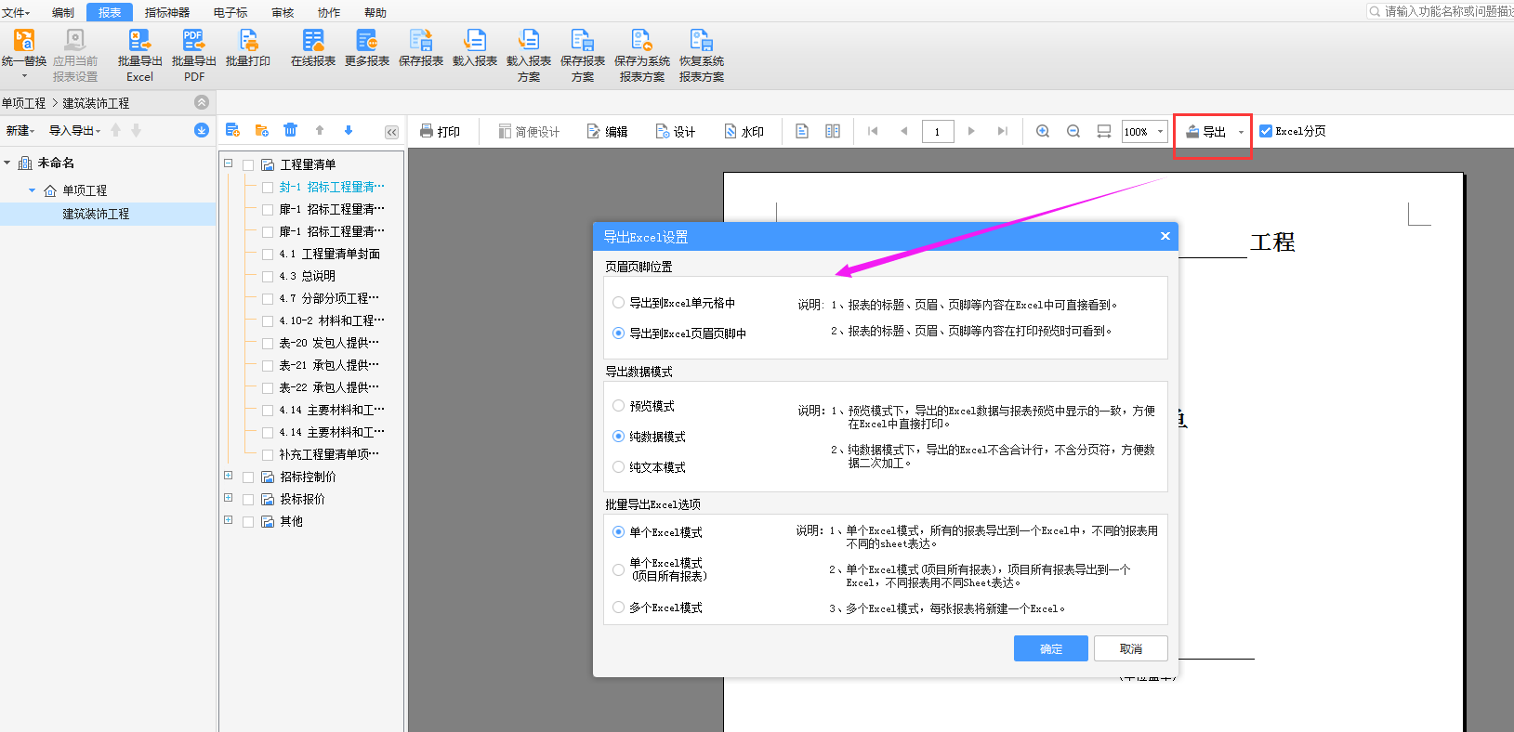The height and width of the screenshot is (732, 1514).
Task: Choose 预览模式 data export mode
Action: click(618, 406)
